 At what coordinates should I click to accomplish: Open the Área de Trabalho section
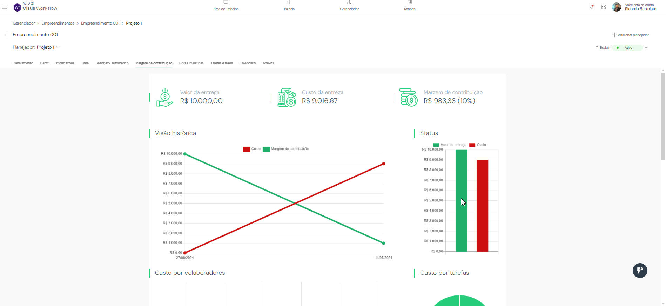[x=226, y=6]
